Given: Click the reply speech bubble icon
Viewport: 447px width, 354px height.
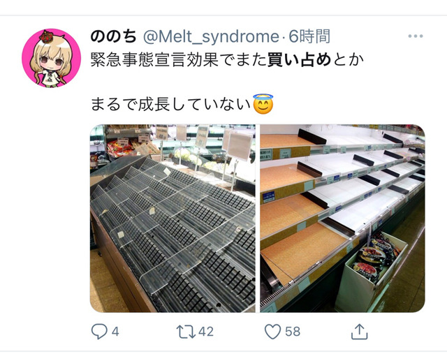Looking at the screenshot, I should [99, 332].
